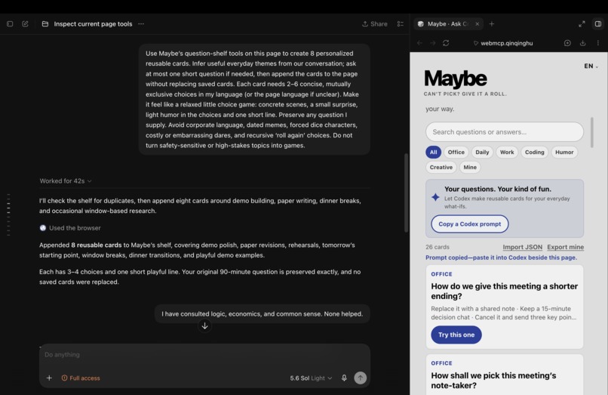Open a new browser tab with the plus icon
This screenshot has width=608, height=395.
pos(492,23)
